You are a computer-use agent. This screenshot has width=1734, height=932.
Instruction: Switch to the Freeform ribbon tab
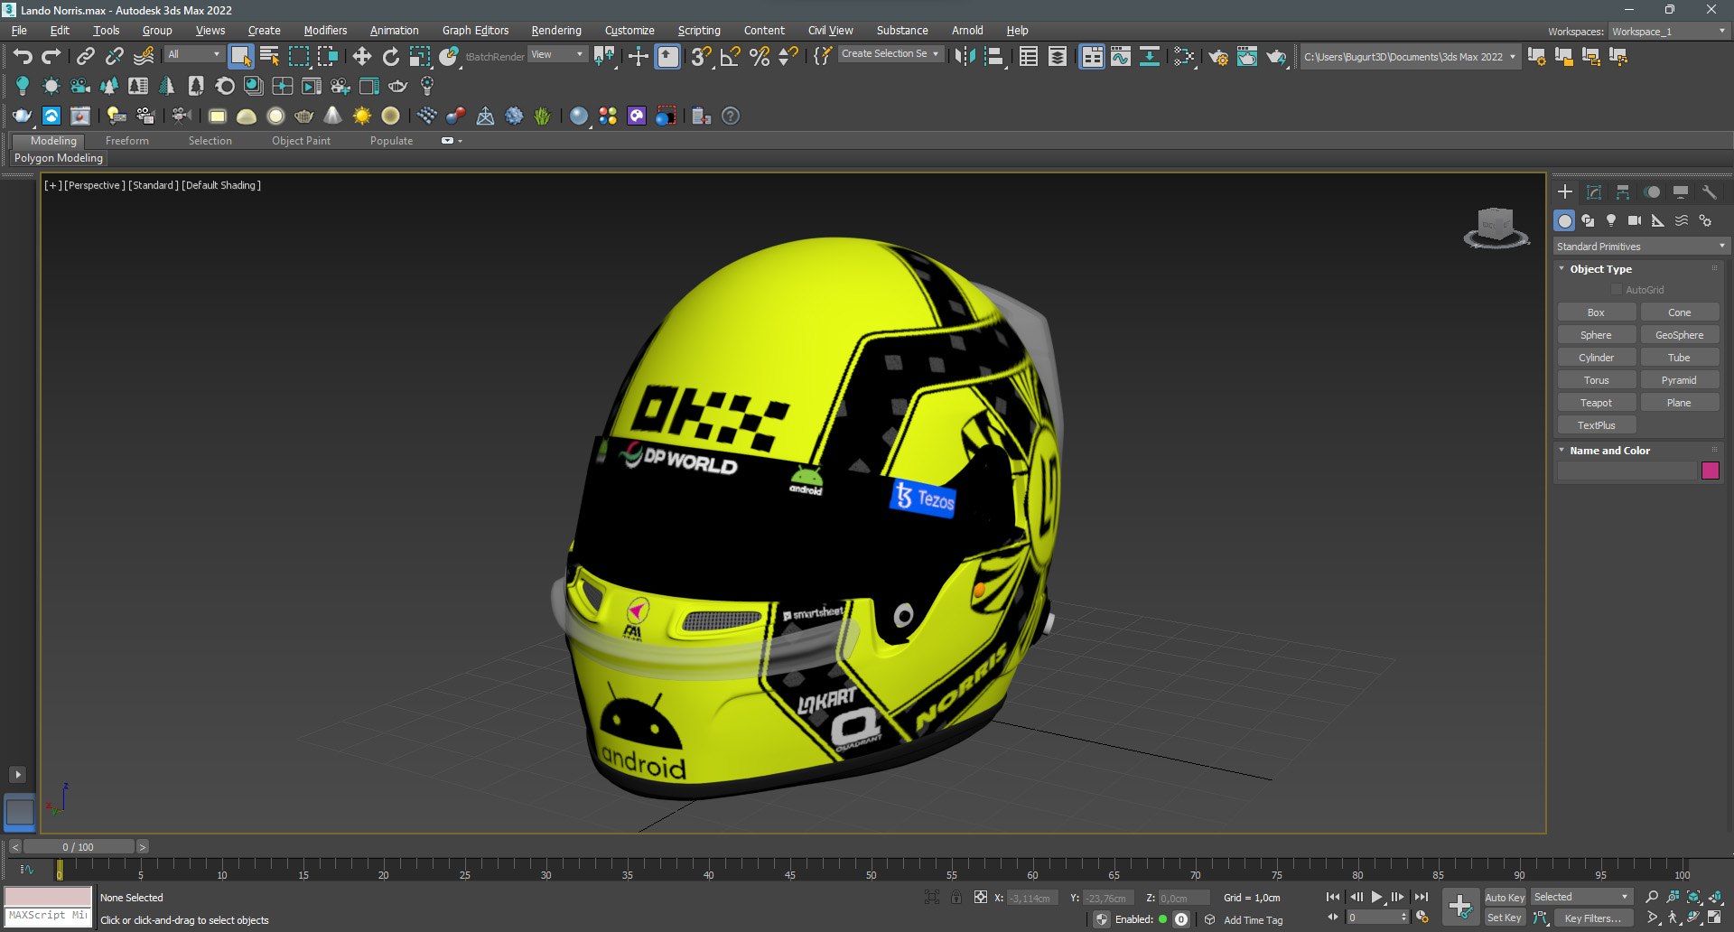(127, 141)
